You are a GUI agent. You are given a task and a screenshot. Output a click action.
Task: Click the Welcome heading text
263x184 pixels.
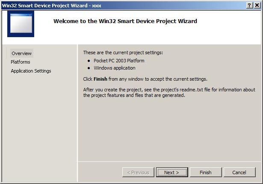coord(125,21)
